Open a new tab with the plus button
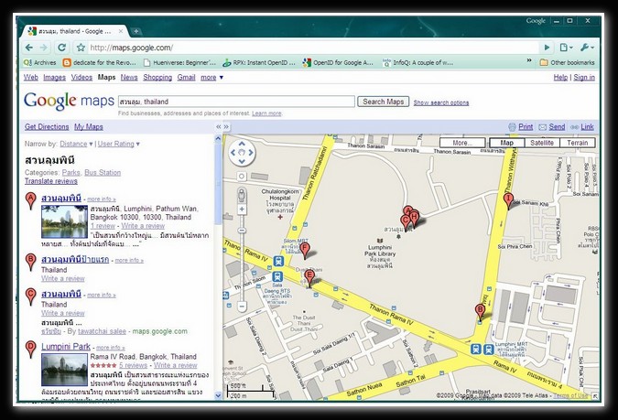This screenshot has height=420, width=618. [x=136, y=31]
